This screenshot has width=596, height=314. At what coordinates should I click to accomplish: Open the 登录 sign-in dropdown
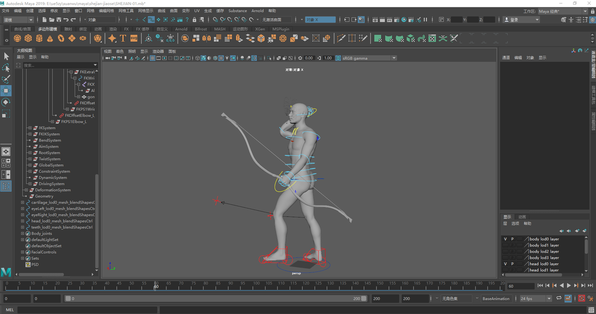(x=521, y=20)
